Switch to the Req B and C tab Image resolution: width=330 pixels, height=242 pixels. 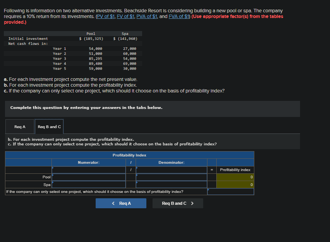click(49, 127)
